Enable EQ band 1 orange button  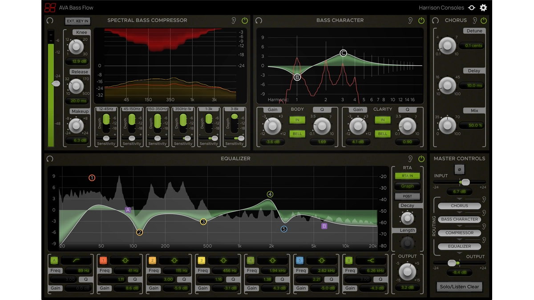click(103, 260)
